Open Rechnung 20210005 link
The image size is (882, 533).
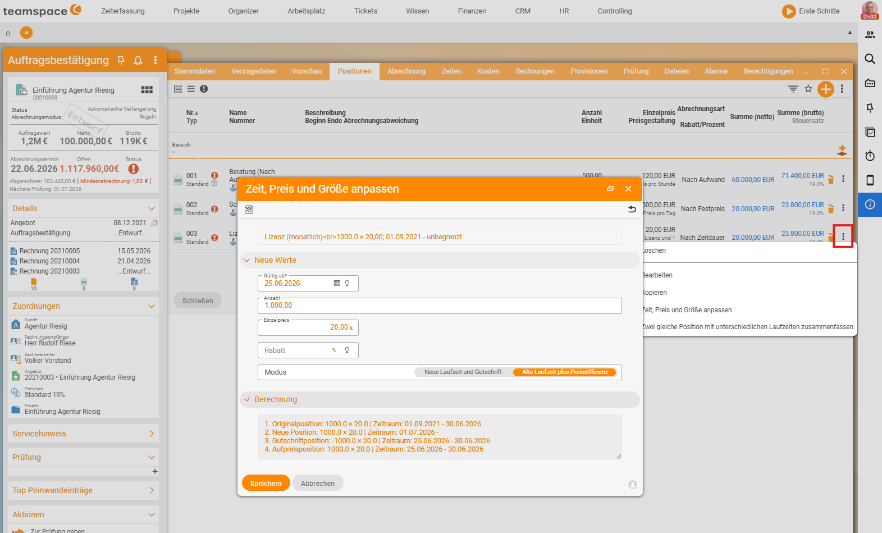tap(49, 251)
